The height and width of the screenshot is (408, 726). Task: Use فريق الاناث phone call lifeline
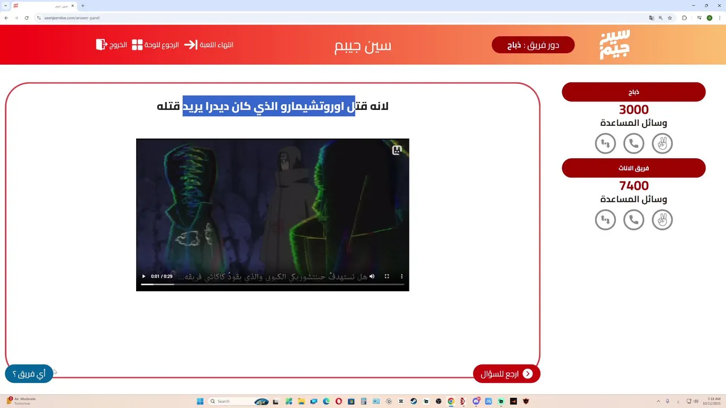click(634, 220)
